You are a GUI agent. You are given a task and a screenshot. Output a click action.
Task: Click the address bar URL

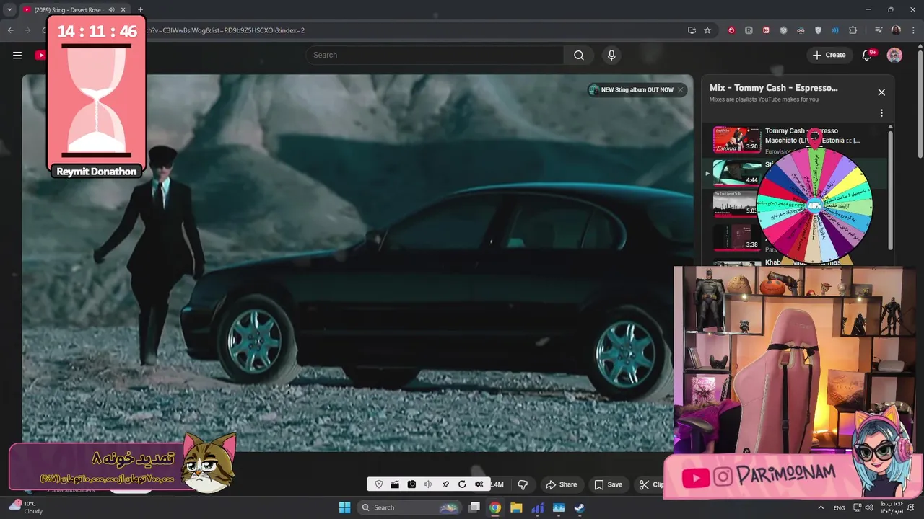[225, 30]
